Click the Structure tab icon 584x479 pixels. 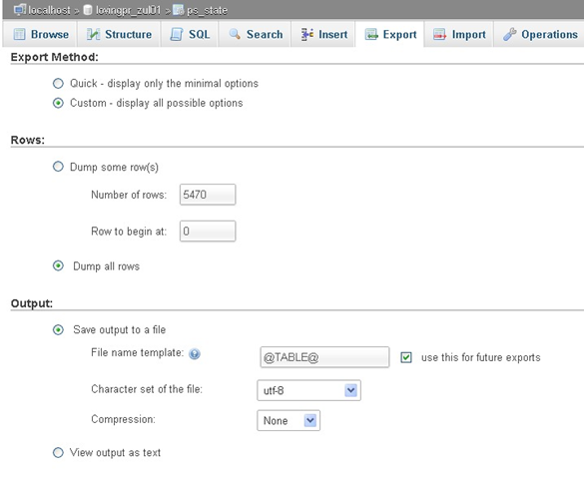tap(93, 34)
